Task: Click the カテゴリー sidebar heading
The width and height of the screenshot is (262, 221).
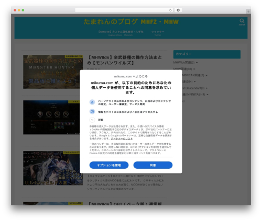Action: [207, 54]
